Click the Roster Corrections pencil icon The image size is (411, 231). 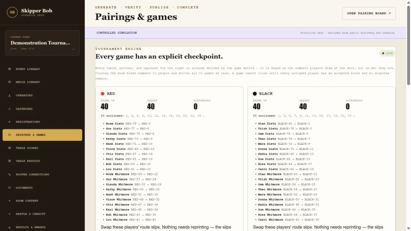tap(9, 174)
